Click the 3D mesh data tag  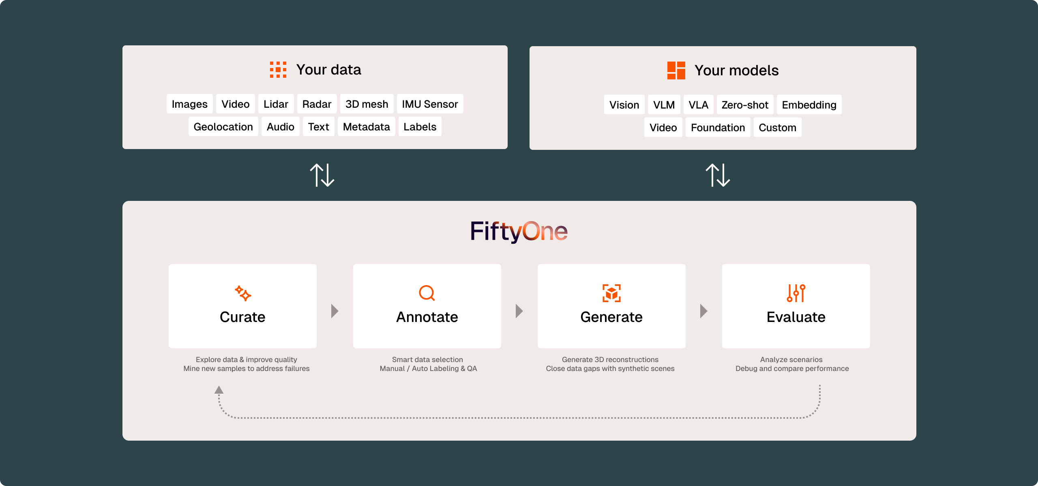[x=367, y=104]
